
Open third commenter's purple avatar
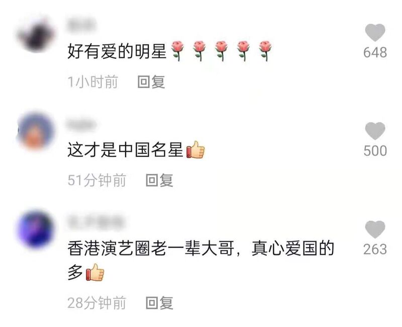[x=36, y=229]
